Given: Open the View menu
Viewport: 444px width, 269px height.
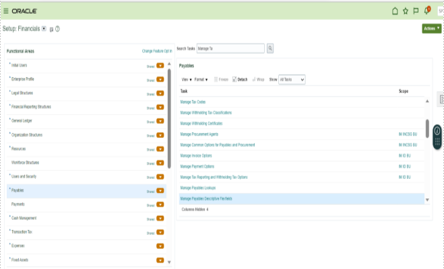Looking at the screenshot, I should click(x=187, y=79).
